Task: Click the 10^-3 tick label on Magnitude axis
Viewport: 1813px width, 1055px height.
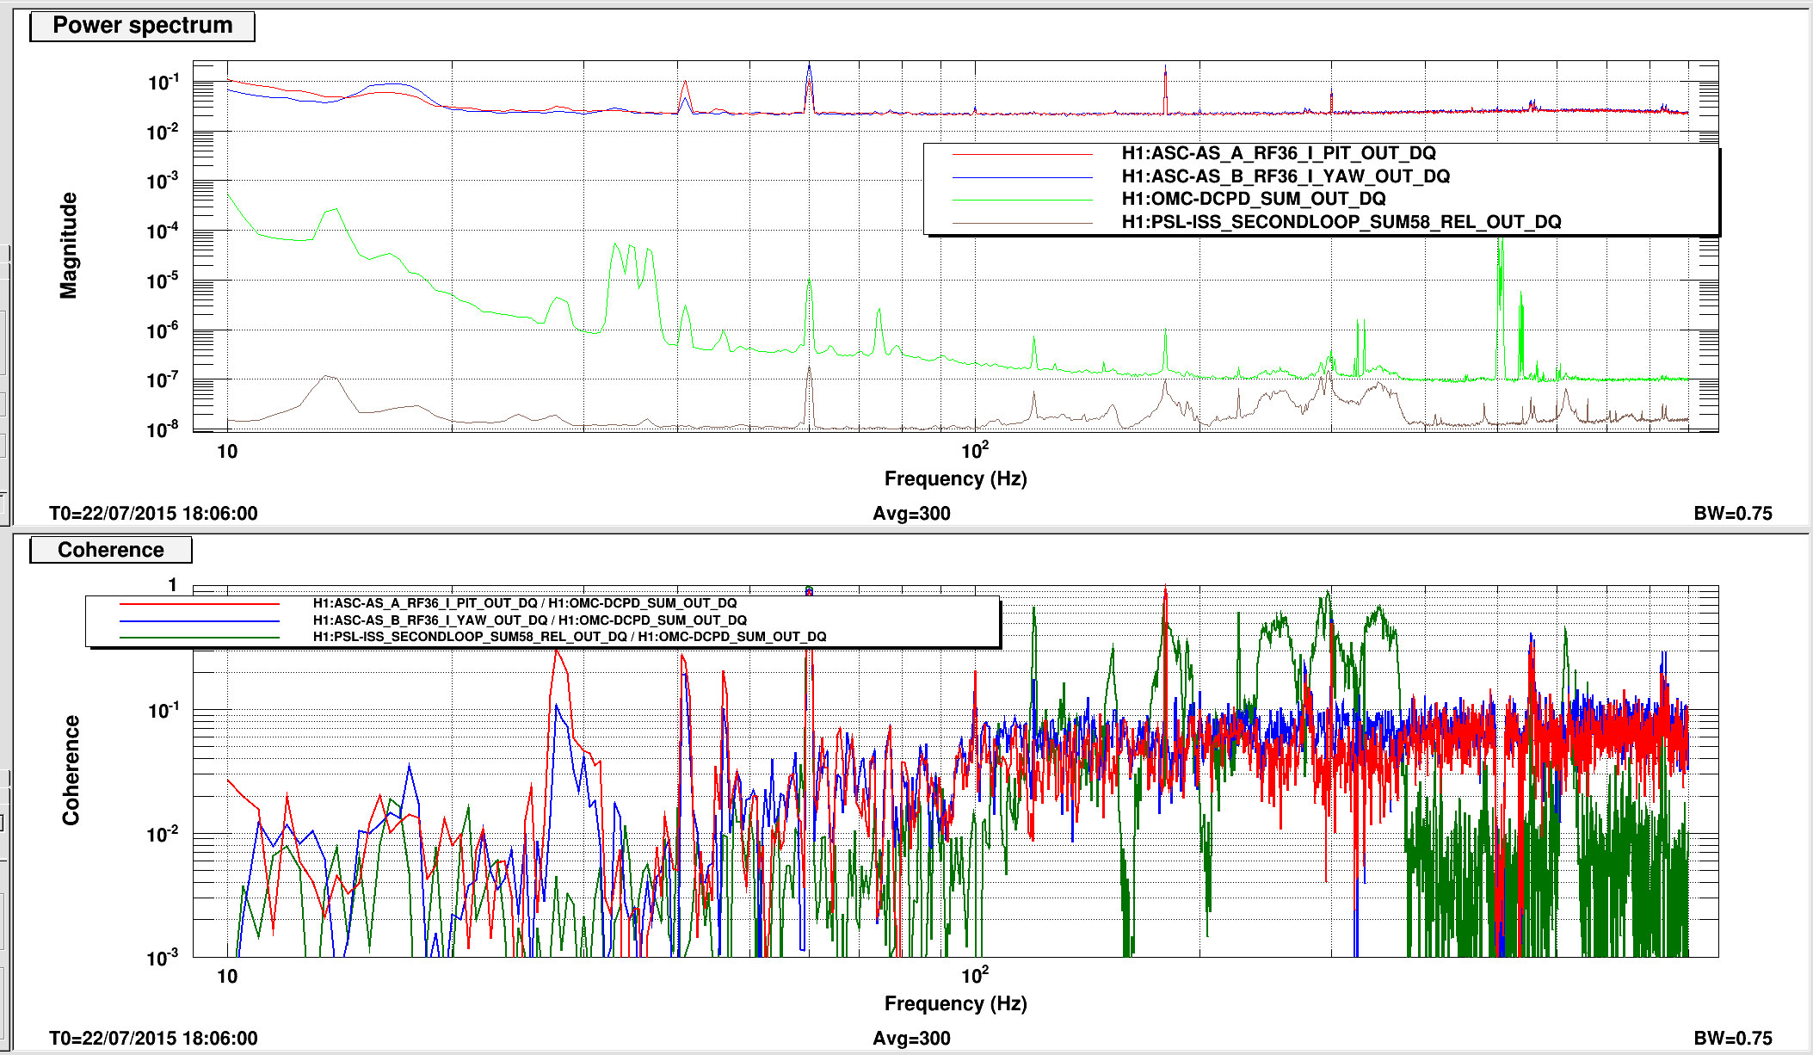Action: click(163, 181)
